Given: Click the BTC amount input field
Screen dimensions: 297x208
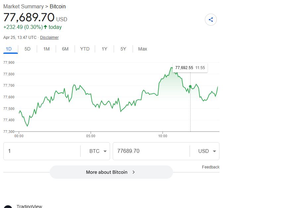Looking at the screenshot, I should tap(42, 151).
